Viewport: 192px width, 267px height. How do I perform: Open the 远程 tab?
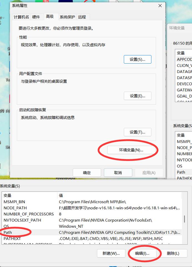(82, 17)
